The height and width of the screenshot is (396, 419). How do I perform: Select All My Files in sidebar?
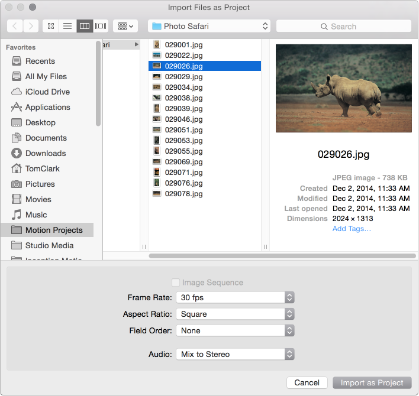(47, 76)
